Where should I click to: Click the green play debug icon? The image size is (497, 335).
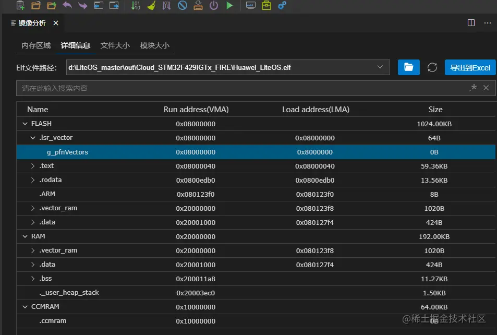pyautogui.click(x=229, y=5)
